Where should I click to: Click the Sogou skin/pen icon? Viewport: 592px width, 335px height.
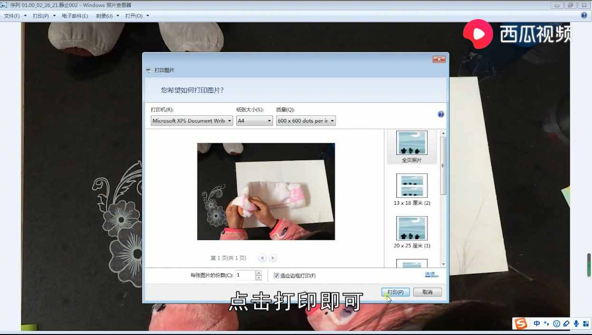pyautogui.click(x=566, y=324)
